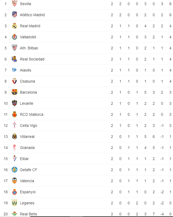The width and height of the screenshot is (173, 217).
Task: Click the Espanyol crest icon
Action: pos(15,192)
